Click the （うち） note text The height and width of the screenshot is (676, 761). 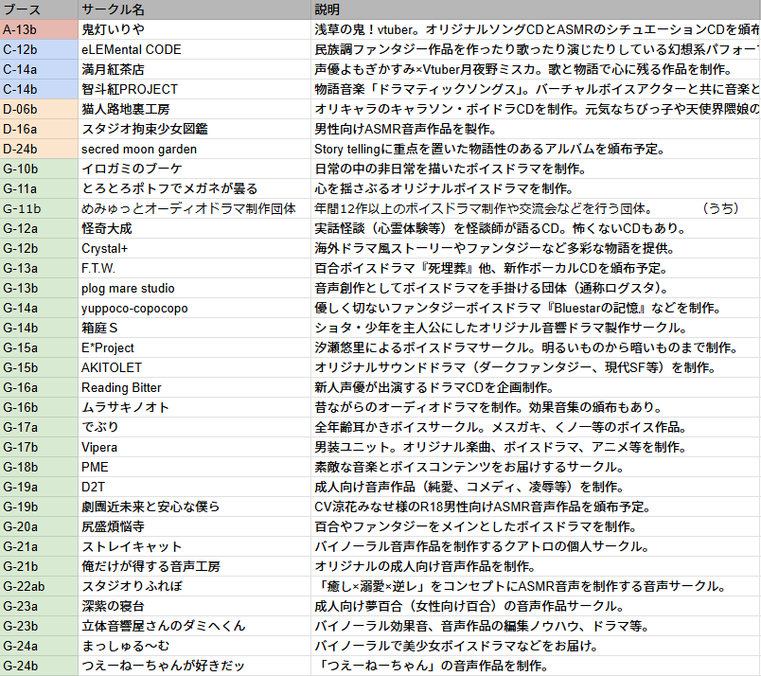point(720,209)
